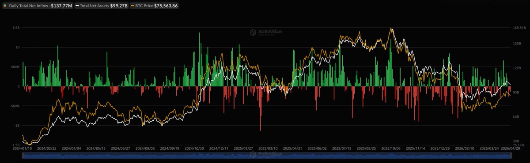Click the 2024/05/15 date label
The width and height of the screenshot is (530, 163).
click(x=96, y=148)
